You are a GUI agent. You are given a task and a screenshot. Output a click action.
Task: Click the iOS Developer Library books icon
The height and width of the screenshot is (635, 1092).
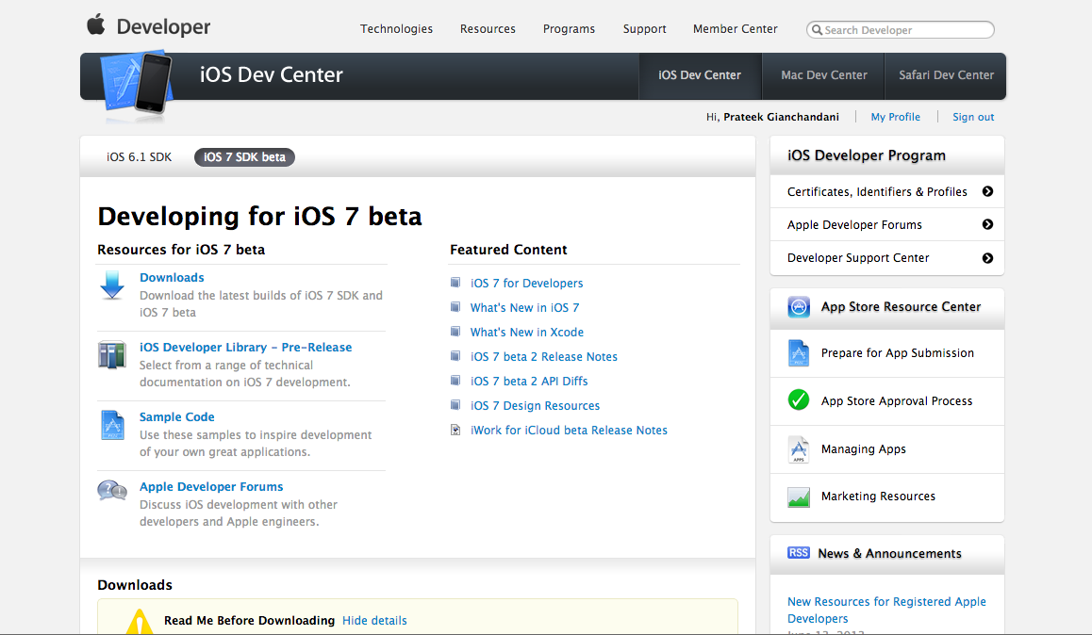point(111,354)
